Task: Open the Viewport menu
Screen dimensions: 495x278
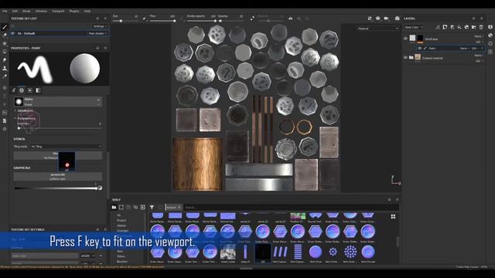Action: pyautogui.click(x=58, y=11)
